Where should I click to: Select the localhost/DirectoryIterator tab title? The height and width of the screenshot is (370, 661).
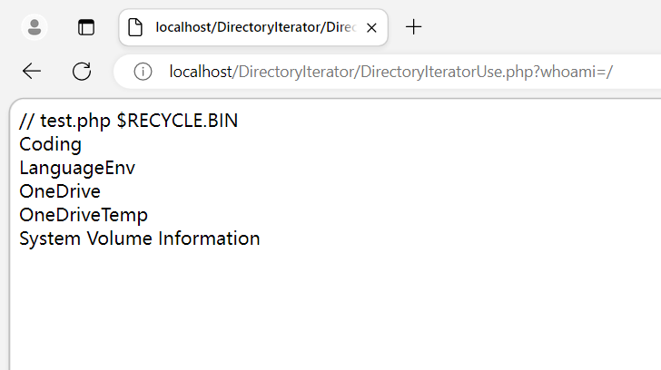coord(254,27)
